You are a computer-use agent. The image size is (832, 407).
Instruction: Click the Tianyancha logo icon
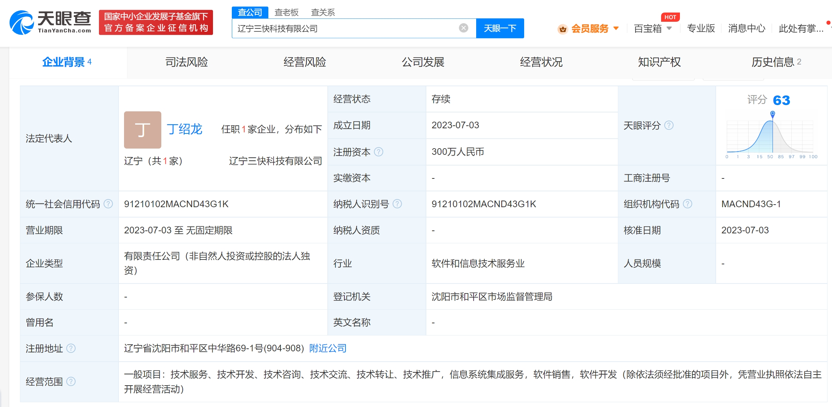click(x=22, y=23)
